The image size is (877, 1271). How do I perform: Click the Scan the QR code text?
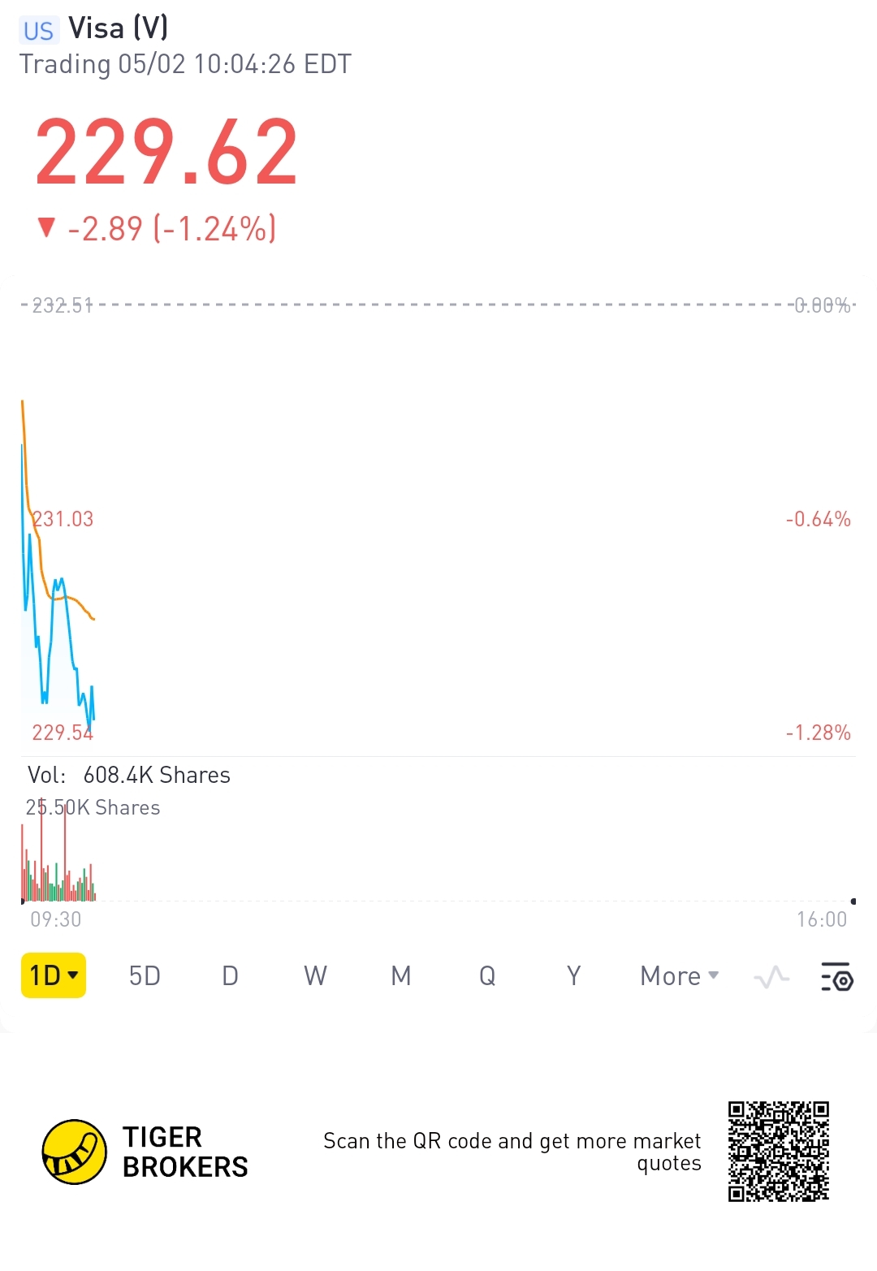coord(512,1152)
